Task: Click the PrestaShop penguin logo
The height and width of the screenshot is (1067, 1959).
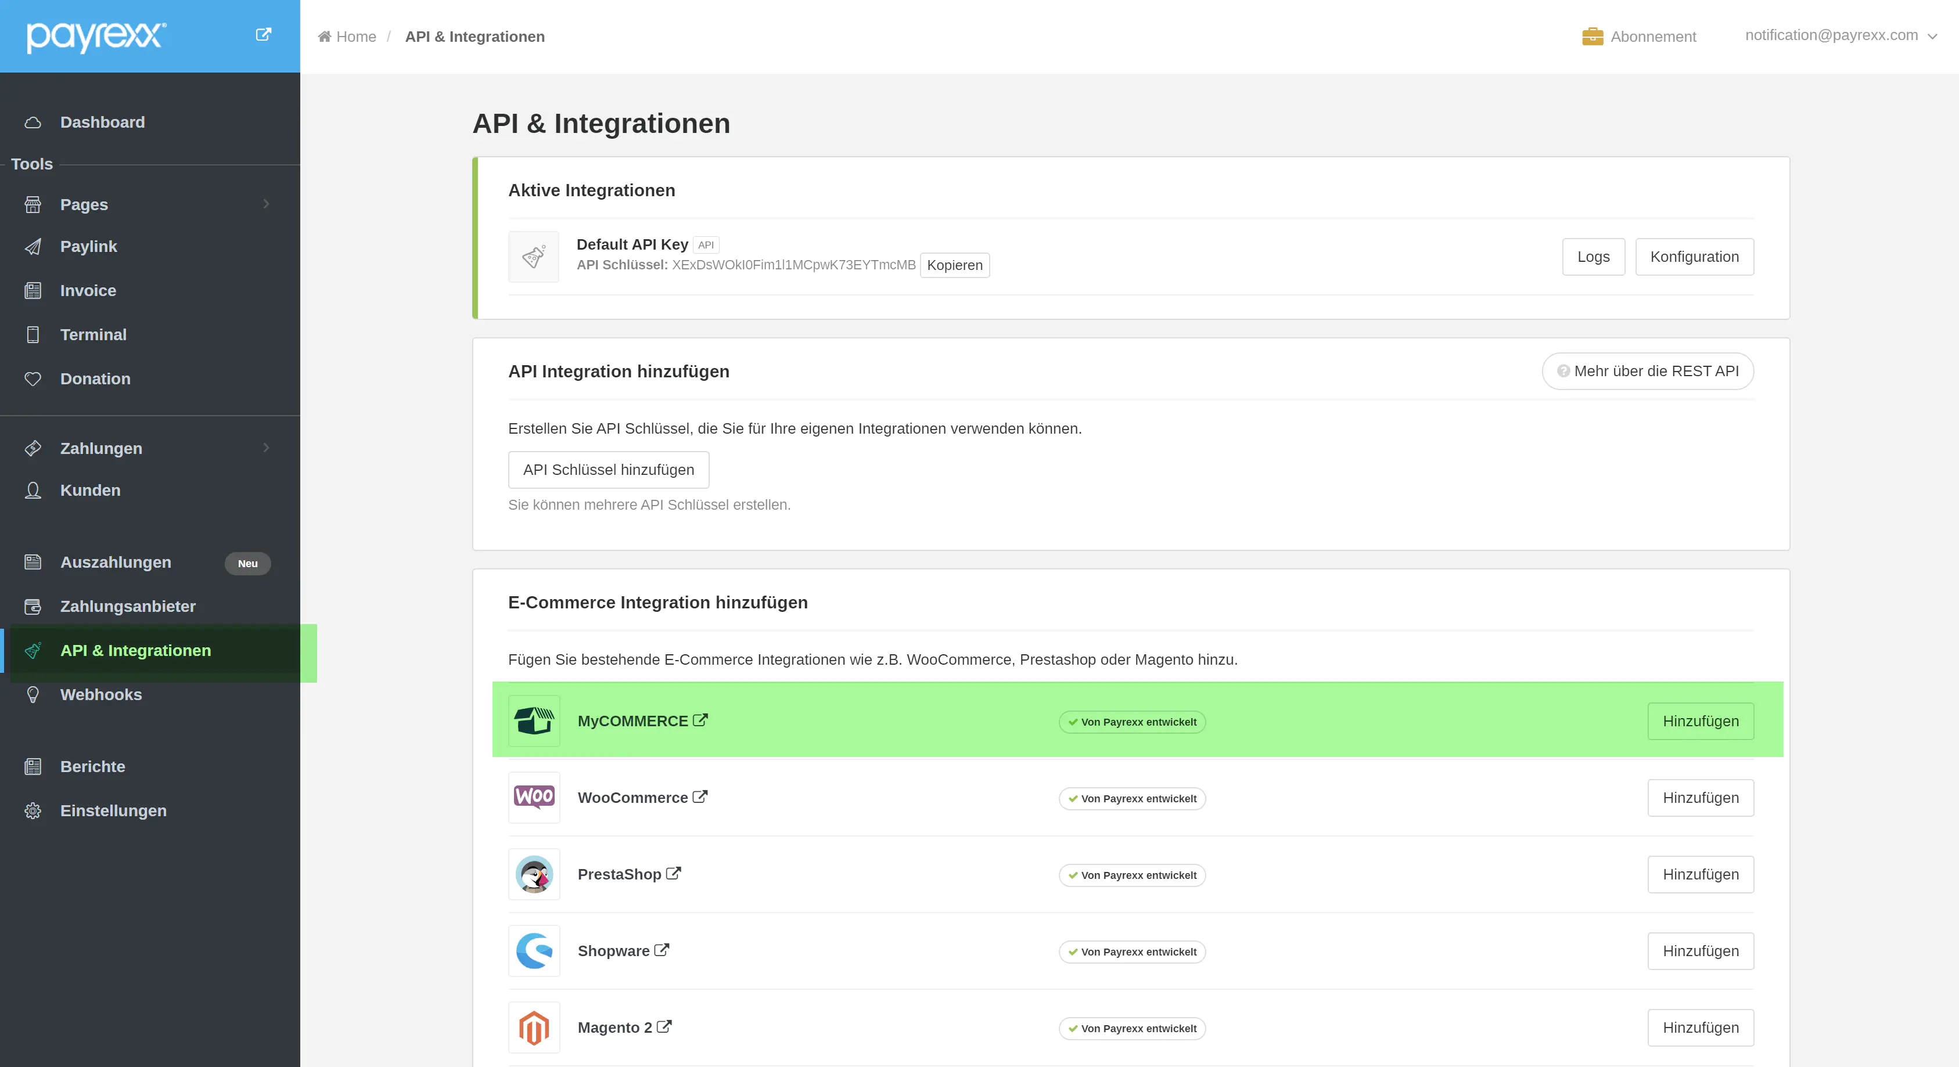Action: coord(534,874)
